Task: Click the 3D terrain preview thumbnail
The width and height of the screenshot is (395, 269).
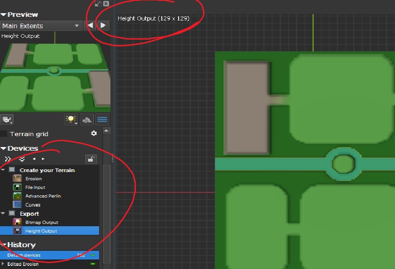Action: coord(55,77)
